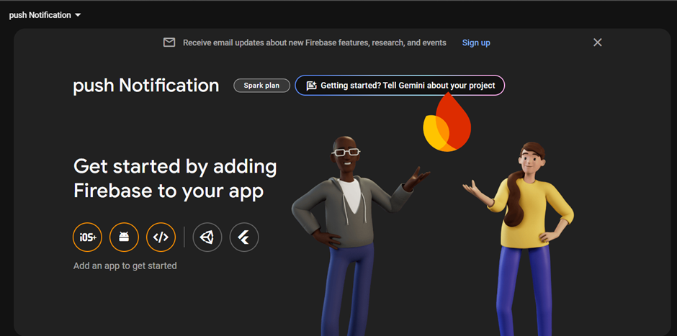Image resolution: width=677 pixels, height=336 pixels.
Task: Open the push Notification project dropdown
Action: coord(45,15)
